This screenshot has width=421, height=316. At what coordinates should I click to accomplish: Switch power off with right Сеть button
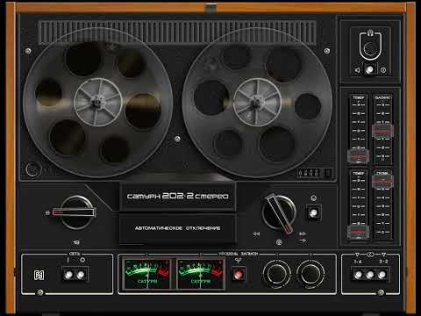tap(81, 275)
